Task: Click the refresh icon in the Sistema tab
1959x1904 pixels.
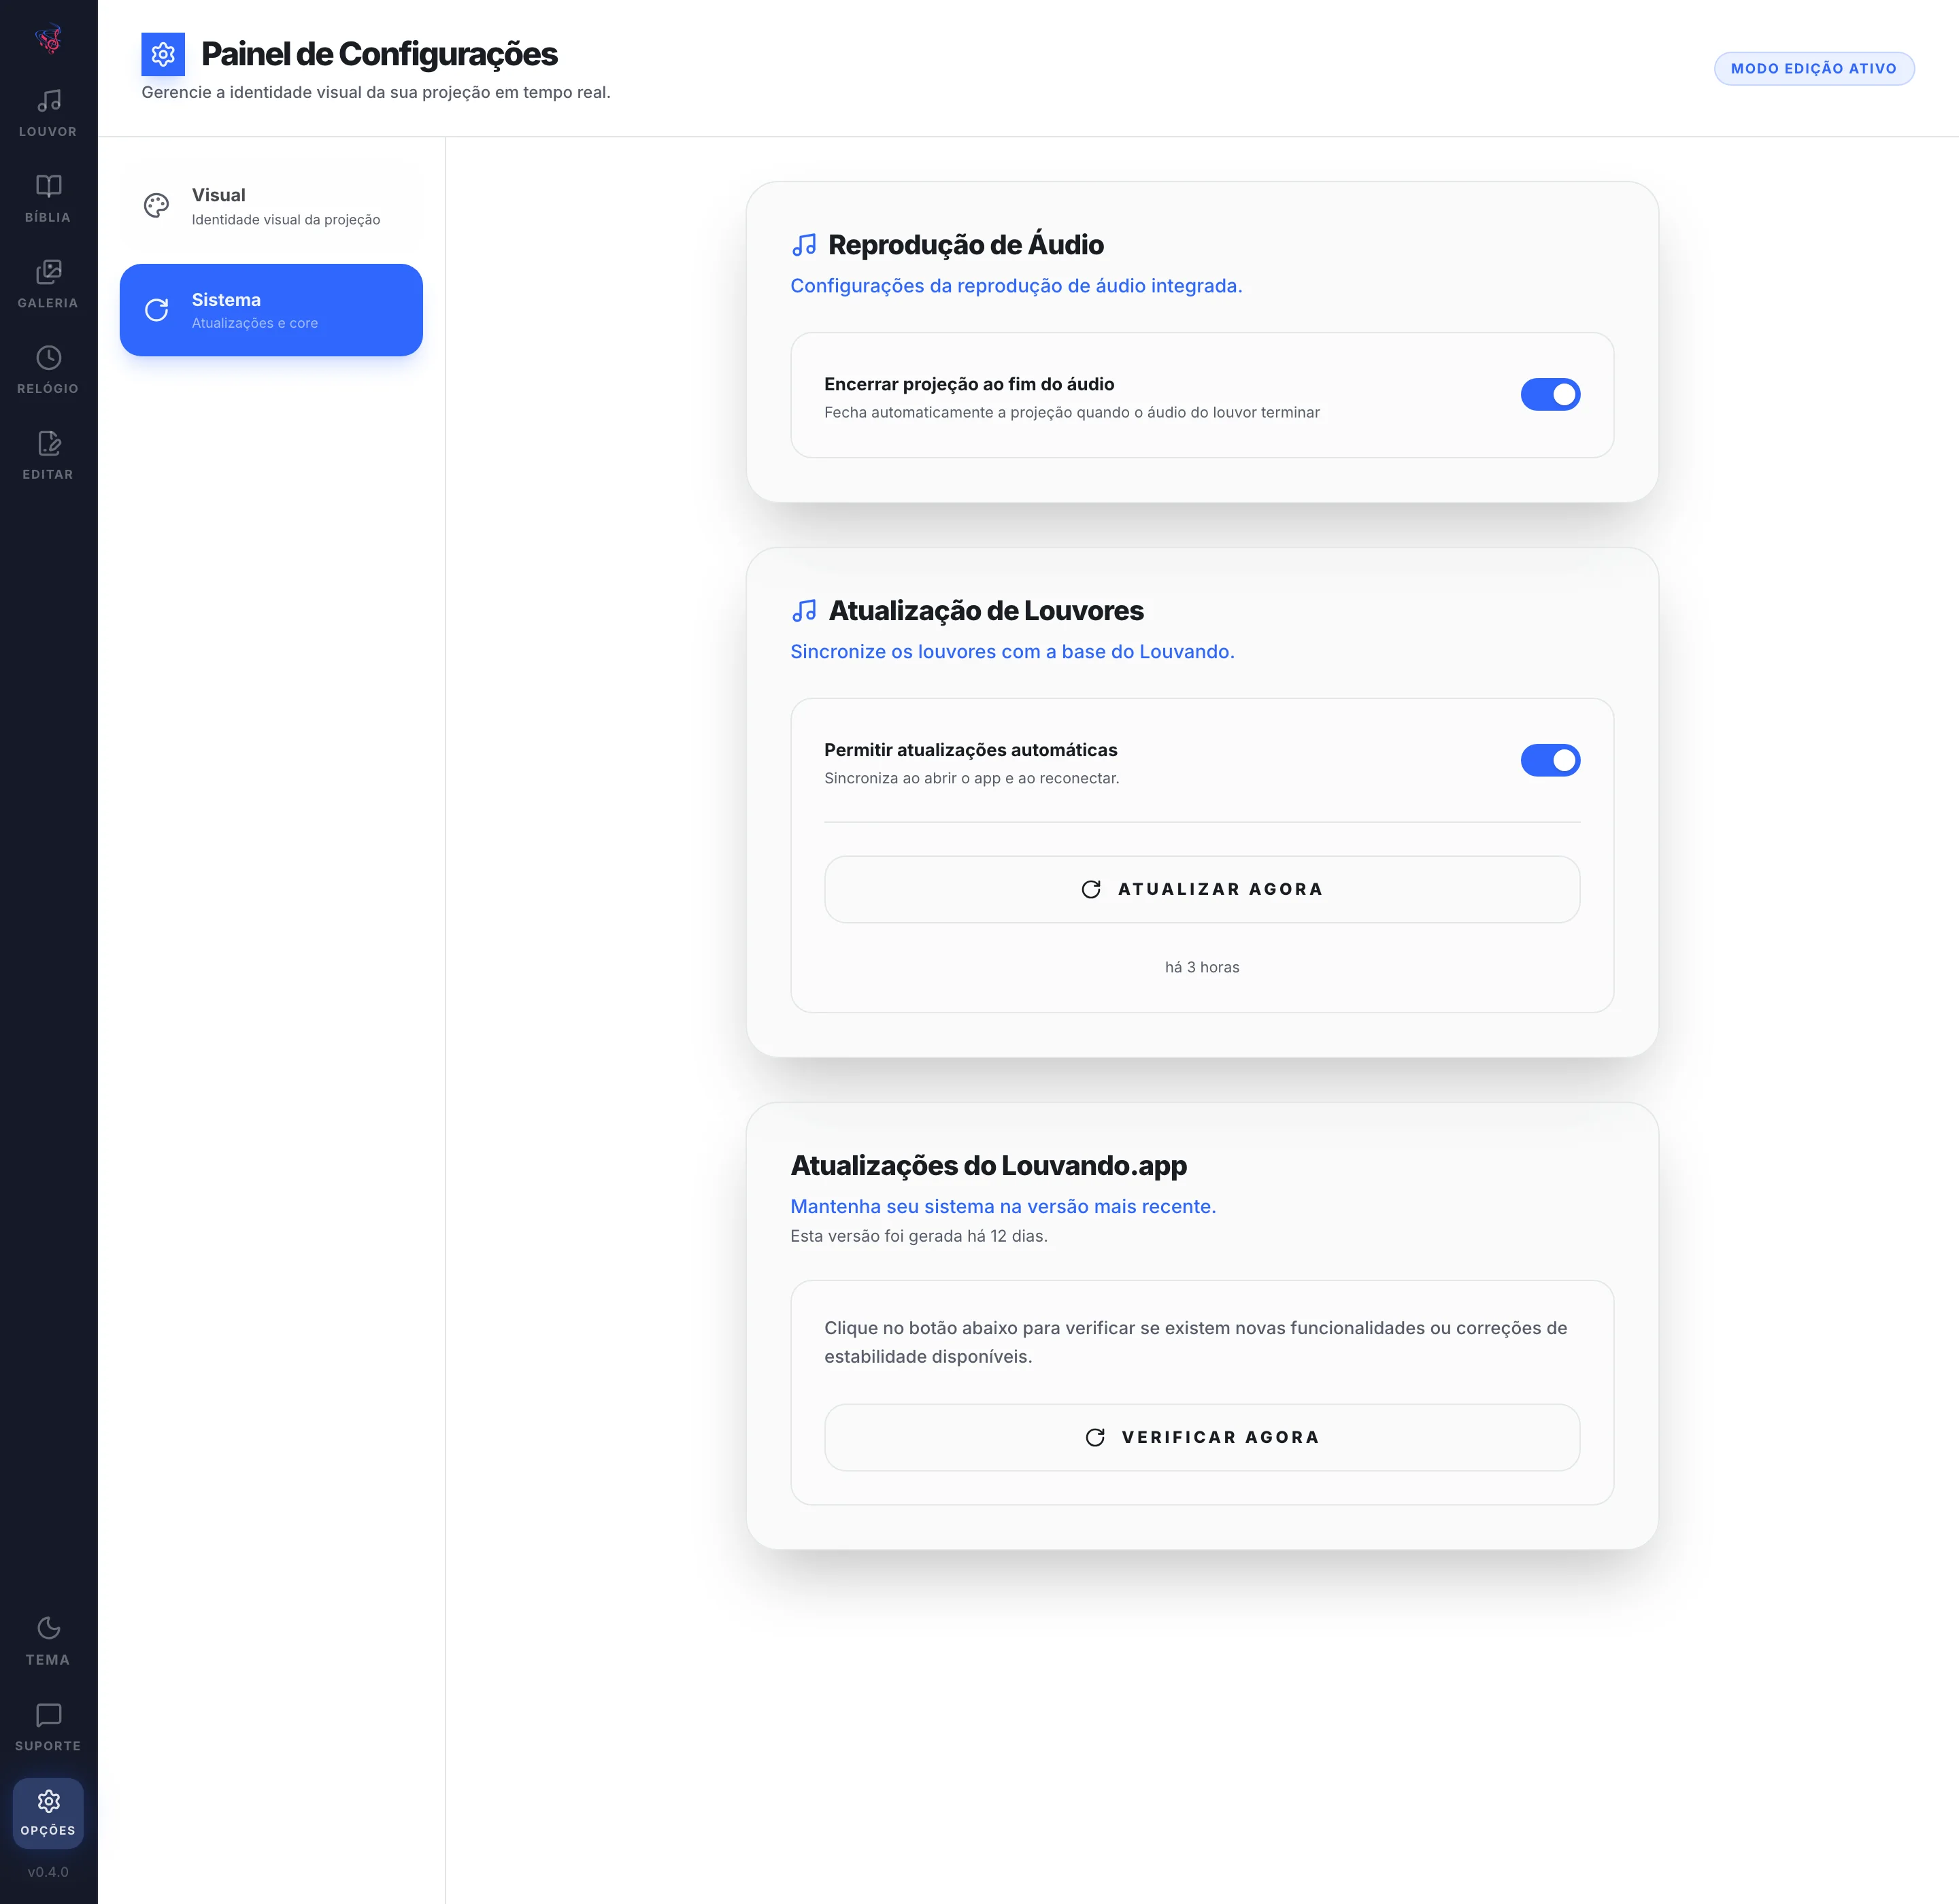Action: 156,310
